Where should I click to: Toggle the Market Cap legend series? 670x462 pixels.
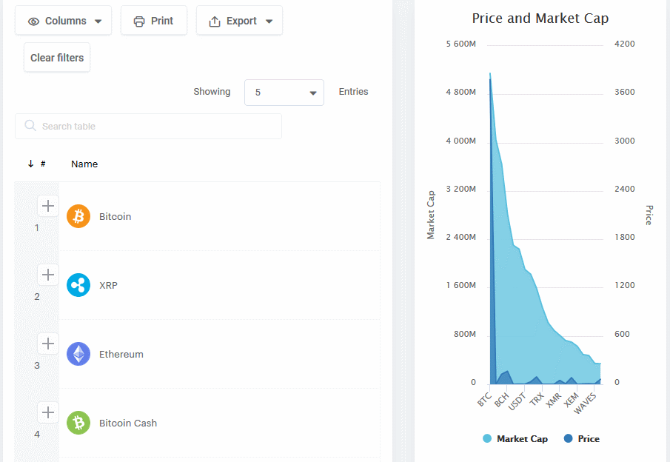pyautogui.click(x=515, y=439)
